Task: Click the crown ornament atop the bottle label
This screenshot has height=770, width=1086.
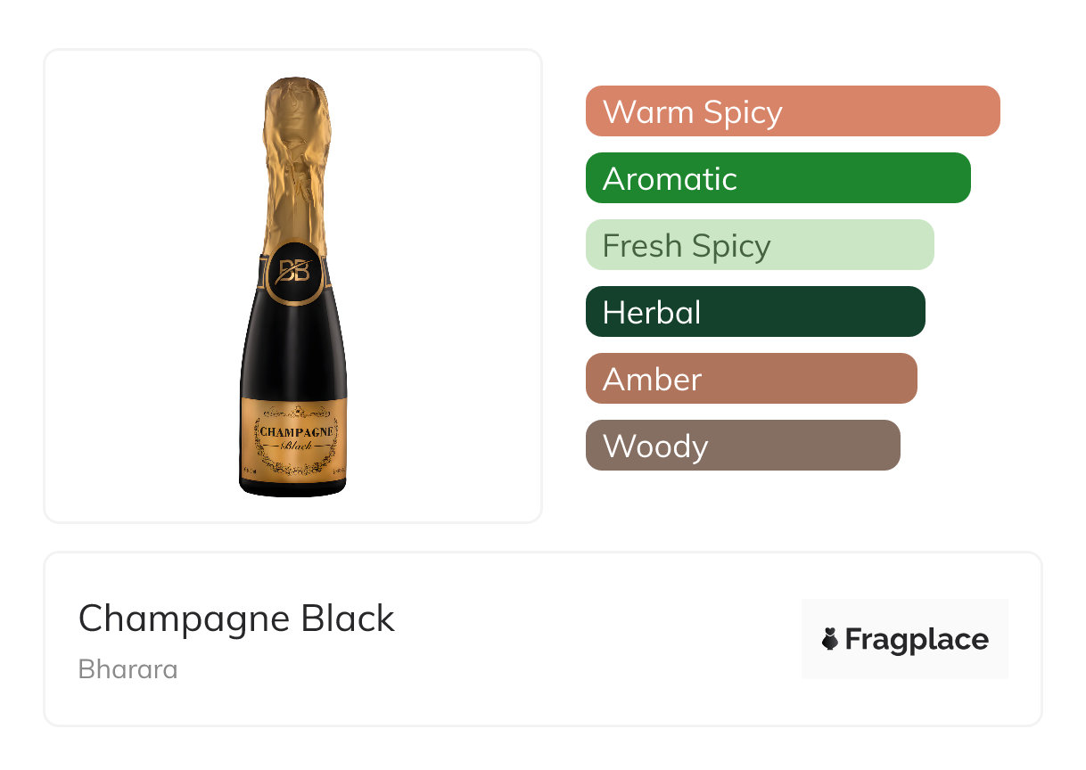Action: (296, 411)
